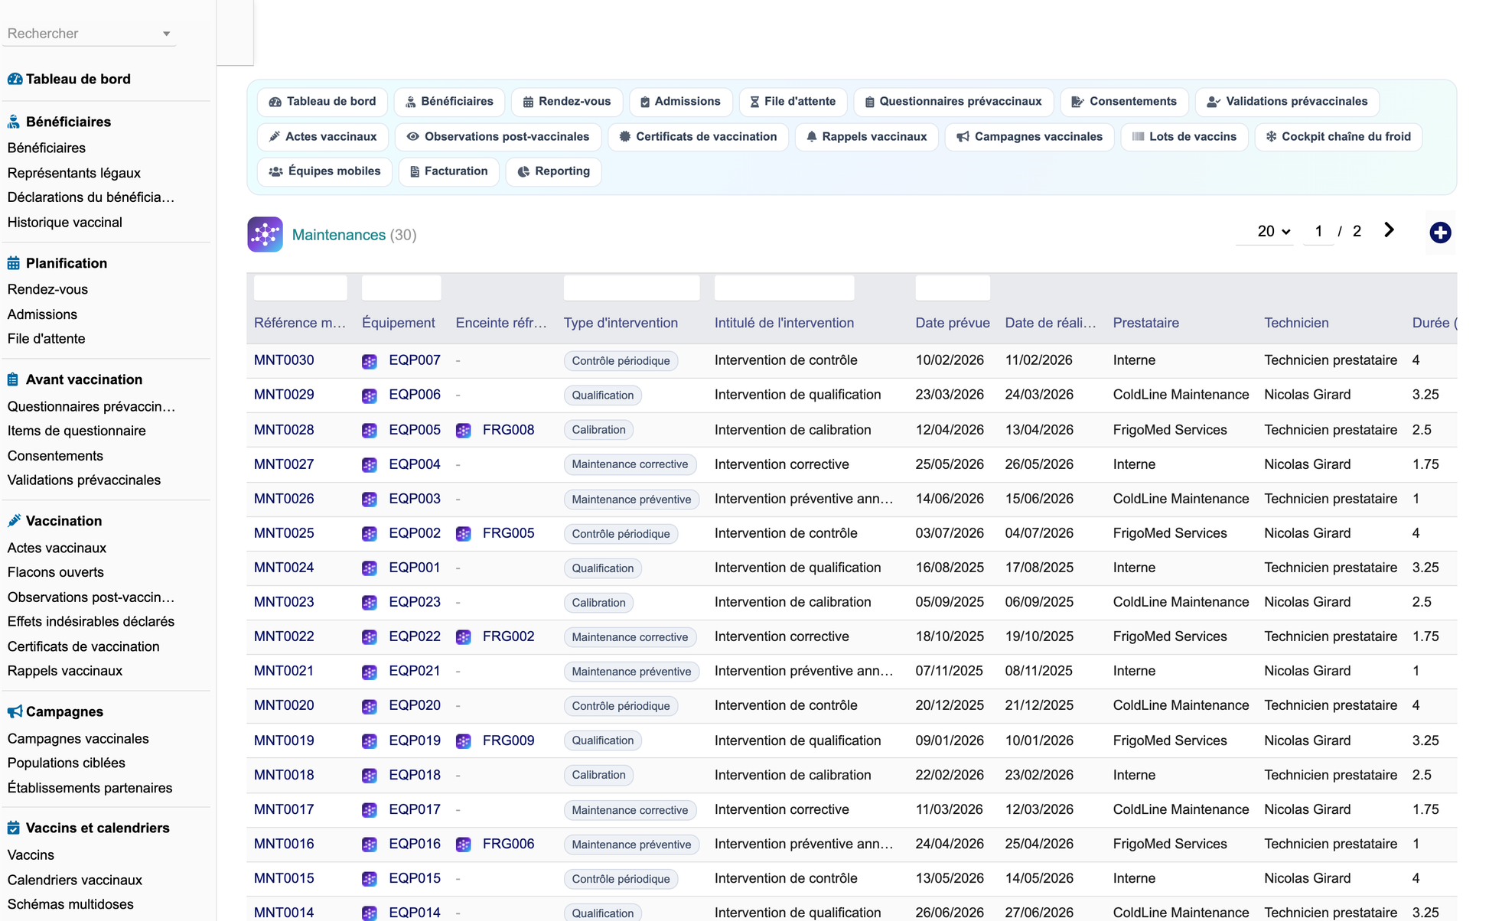Click the enclosure icon next to FRG006
Image resolution: width=1489 pixels, height=921 pixels.
(464, 845)
